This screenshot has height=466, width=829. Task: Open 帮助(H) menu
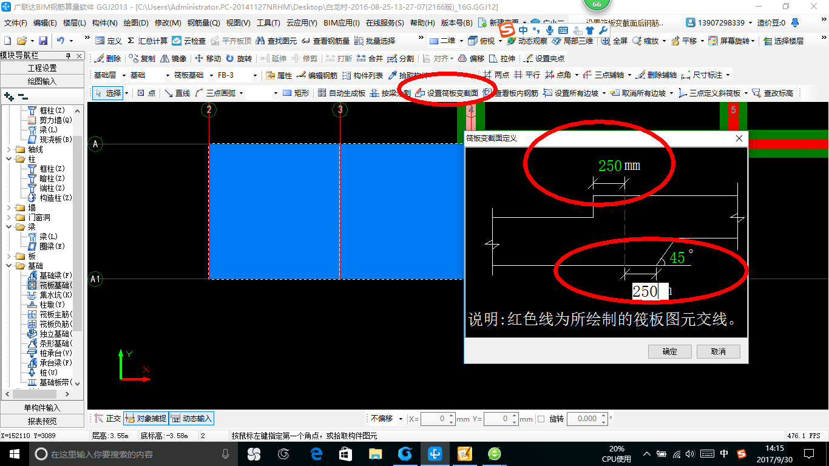pyautogui.click(x=422, y=23)
